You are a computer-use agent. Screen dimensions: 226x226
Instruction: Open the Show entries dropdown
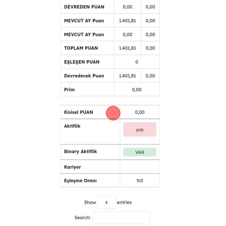[x=106, y=203]
